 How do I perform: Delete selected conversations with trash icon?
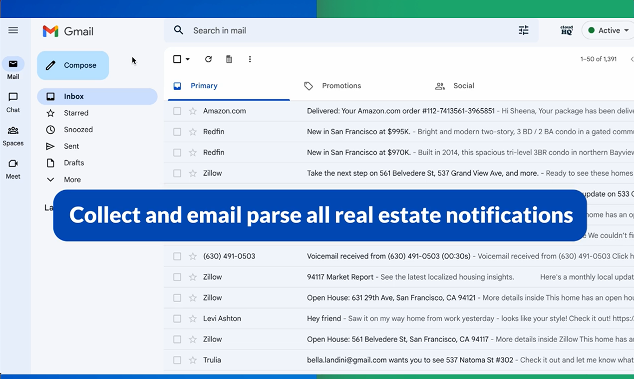point(229,59)
